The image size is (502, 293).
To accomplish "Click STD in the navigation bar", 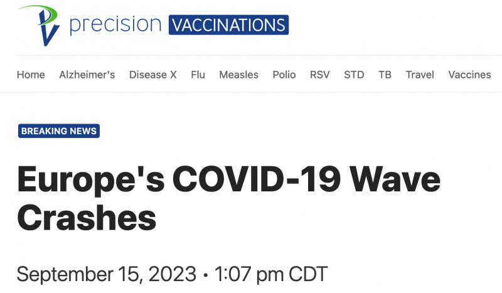I will [x=354, y=75].
